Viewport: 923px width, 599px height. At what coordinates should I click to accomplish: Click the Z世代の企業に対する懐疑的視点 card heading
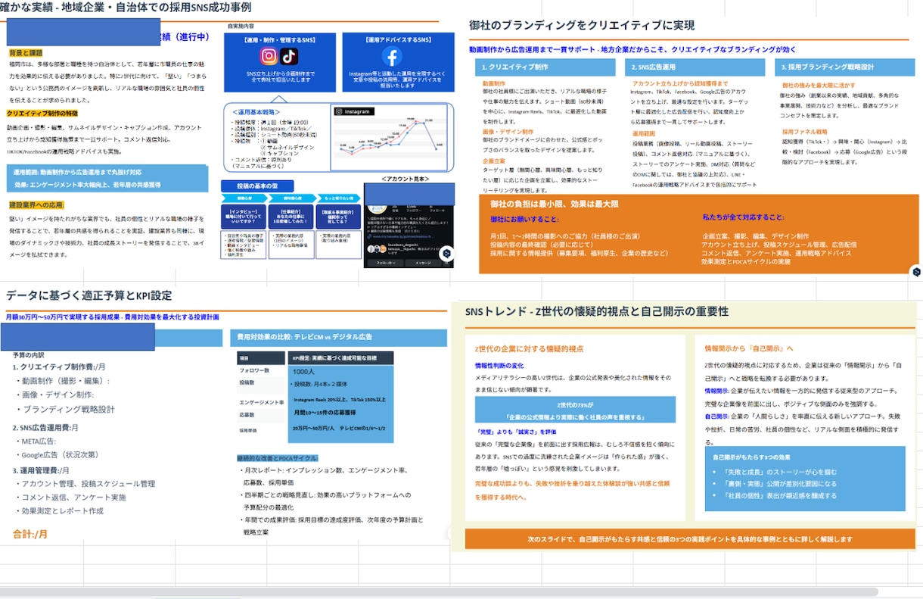pos(529,348)
